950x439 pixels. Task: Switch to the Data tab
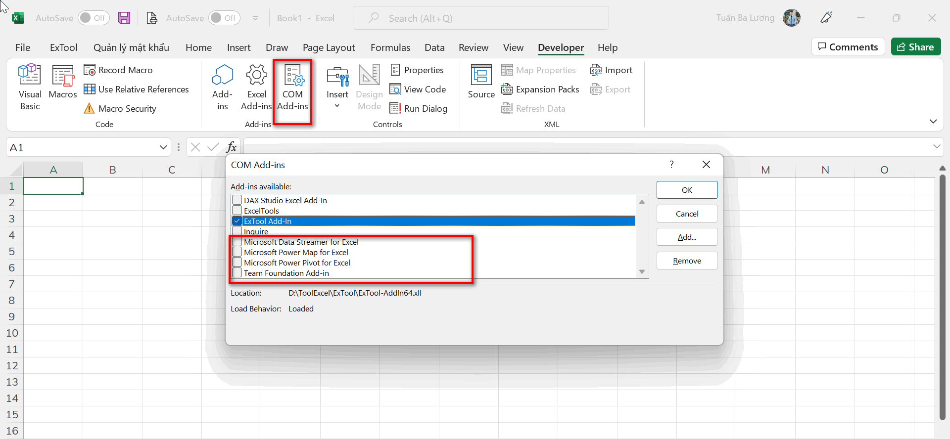[x=434, y=47]
